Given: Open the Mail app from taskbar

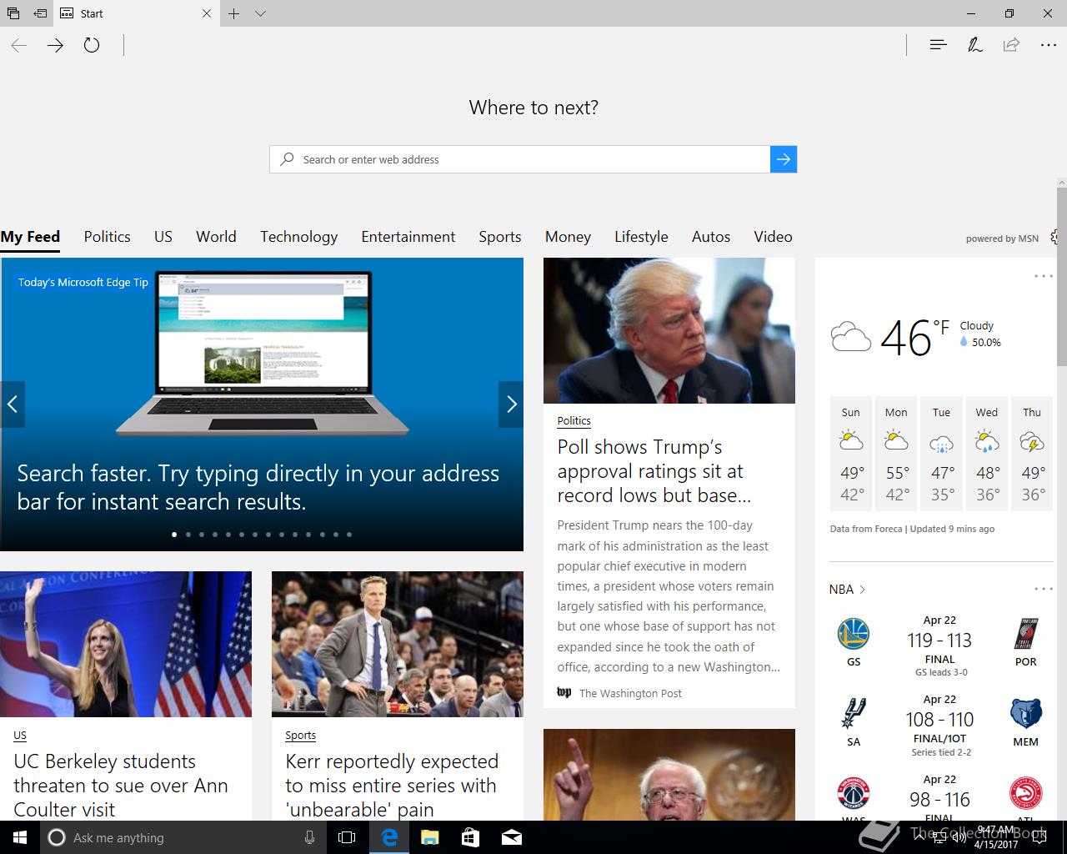Looking at the screenshot, I should point(512,837).
